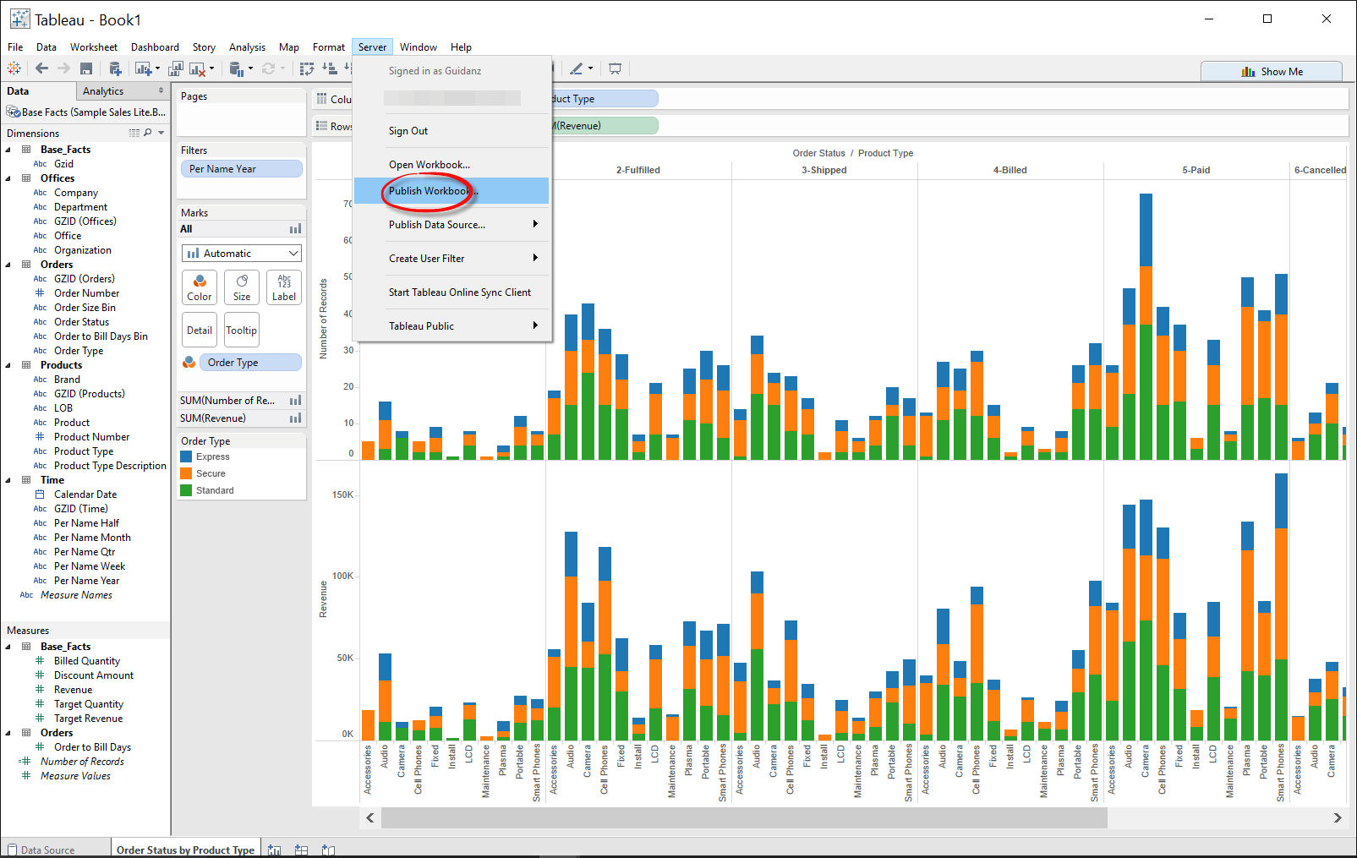Select Publish Workbook from the Server menu
Viewport: 1357px width, 858px height.
tap(451, 191)
